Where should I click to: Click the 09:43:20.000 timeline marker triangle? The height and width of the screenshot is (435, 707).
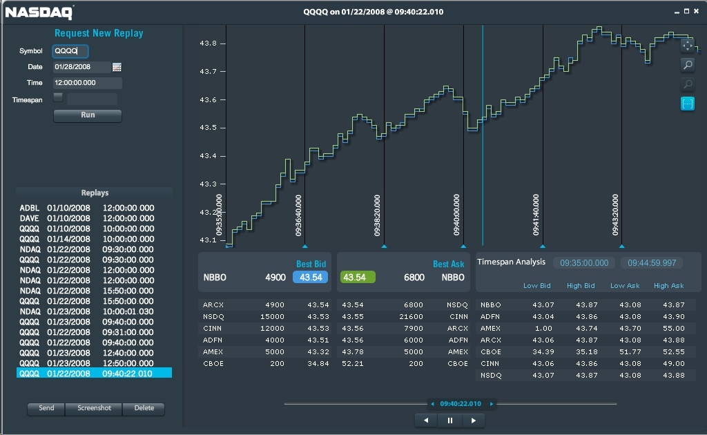tap(622, 246)
